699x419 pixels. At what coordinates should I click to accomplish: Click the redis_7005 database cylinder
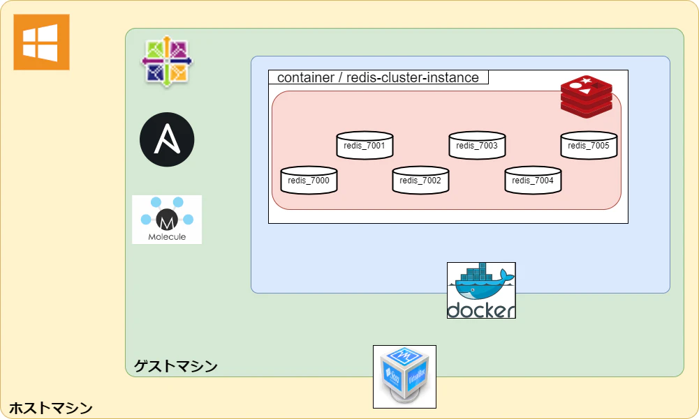(x=589, y=145)
